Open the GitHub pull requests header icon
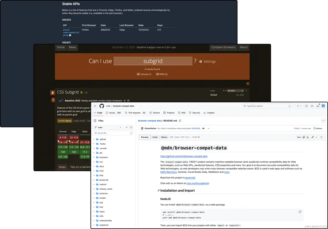Viewport: 328px width, 229px height. (312, 106)
